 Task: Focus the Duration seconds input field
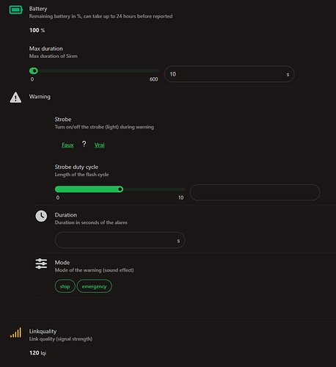(120, 240)
